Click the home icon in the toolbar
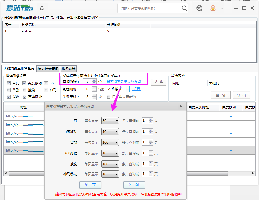 pyautogui.click(x=42, y=8)
